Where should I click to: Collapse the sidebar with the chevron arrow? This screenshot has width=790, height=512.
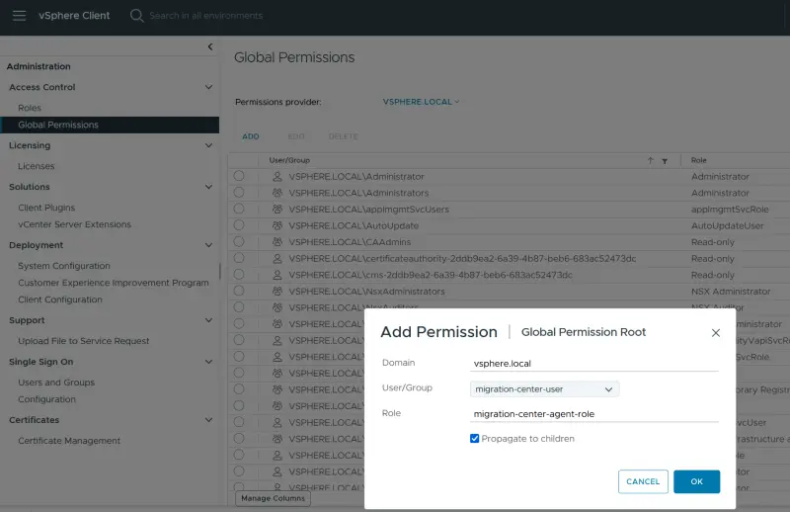tap(210, 46)
